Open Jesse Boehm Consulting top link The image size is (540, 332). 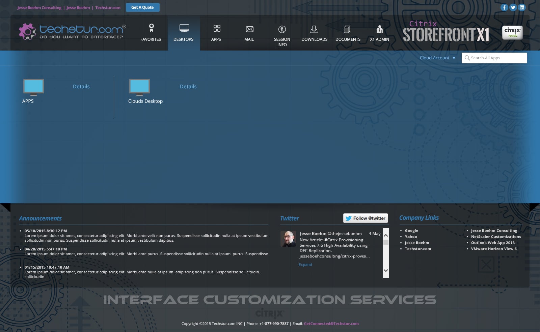39,8
